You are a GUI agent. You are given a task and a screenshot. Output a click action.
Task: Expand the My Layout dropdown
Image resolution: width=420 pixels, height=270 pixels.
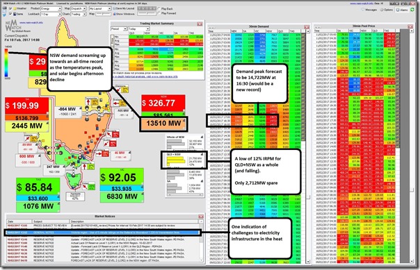point(100,8)
